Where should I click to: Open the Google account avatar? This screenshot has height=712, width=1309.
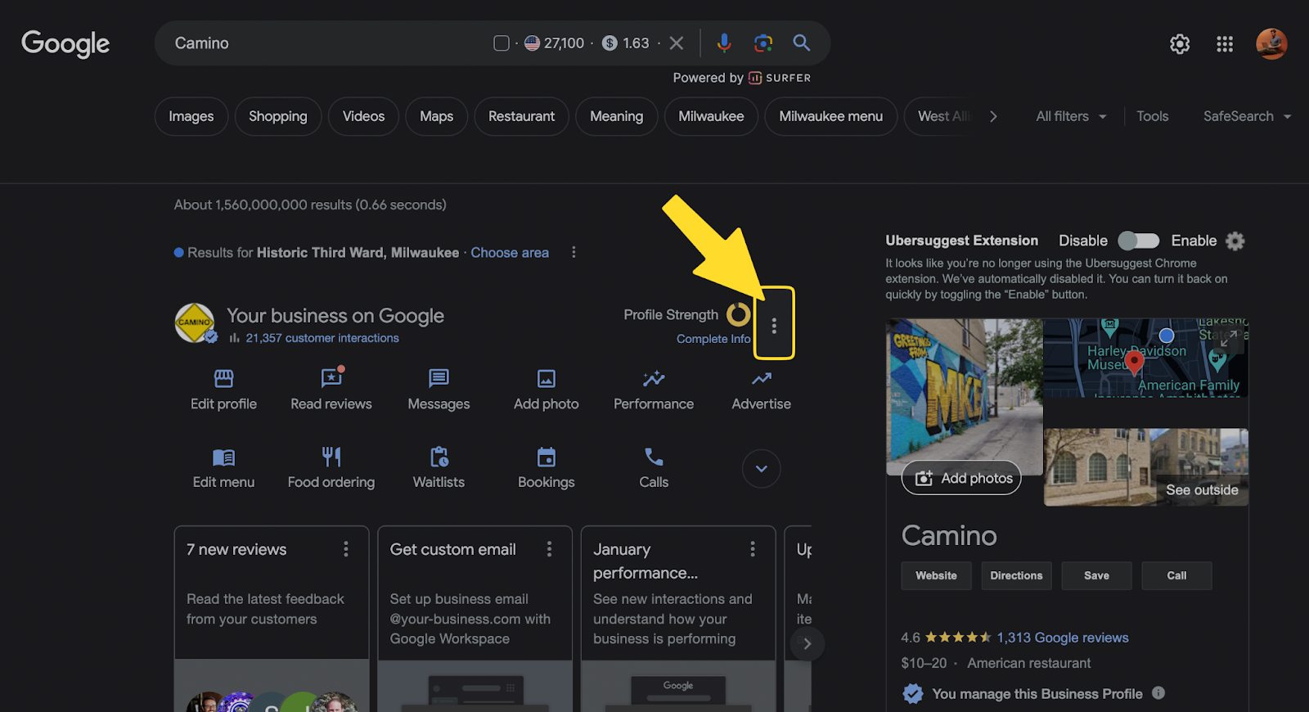(x=1271, y=43)
